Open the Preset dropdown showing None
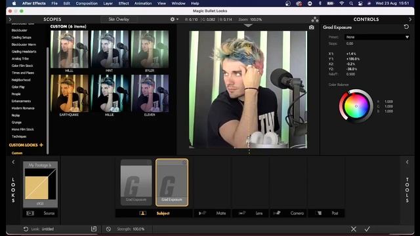 [x=377, y=37]
